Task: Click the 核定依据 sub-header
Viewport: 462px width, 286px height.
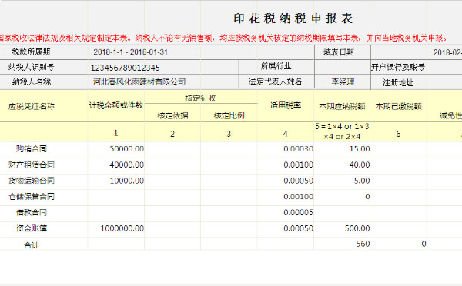Action: pyautogui.click(x=172, y=115)
